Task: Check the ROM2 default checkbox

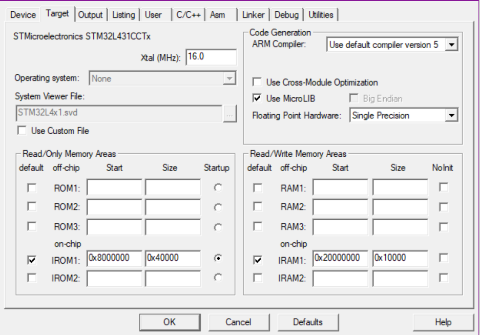Action: [32, 207]
